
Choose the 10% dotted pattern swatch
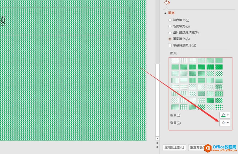click(184, 60)
